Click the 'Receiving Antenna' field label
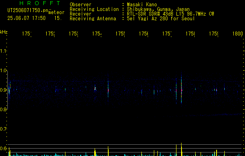This screenshot has width=245, height=156. 93,19
